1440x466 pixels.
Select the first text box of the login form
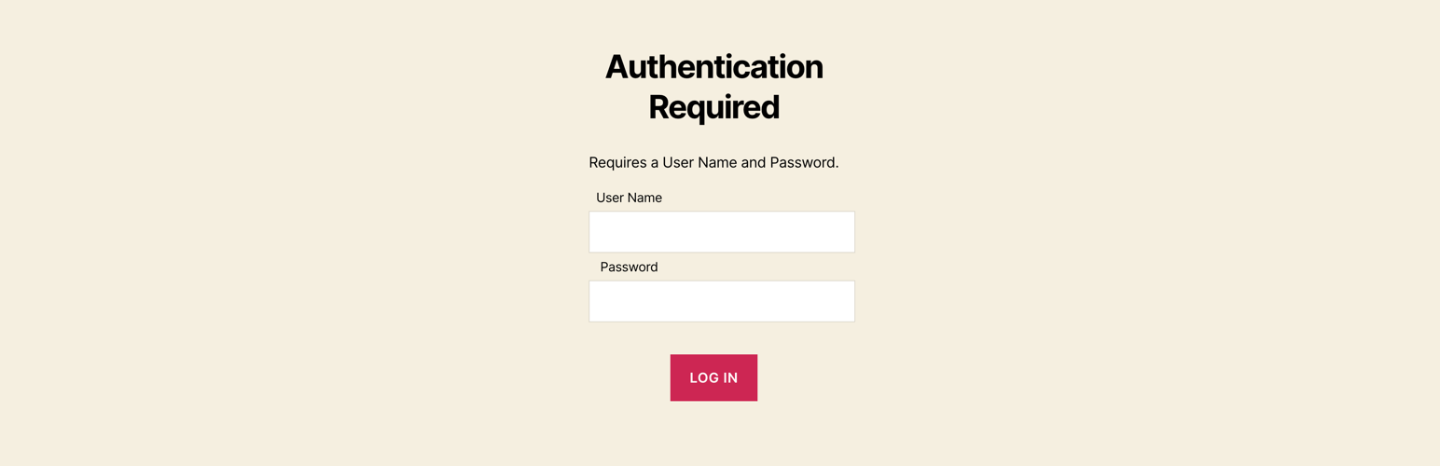pyautogui.click(x=721, y=232)
